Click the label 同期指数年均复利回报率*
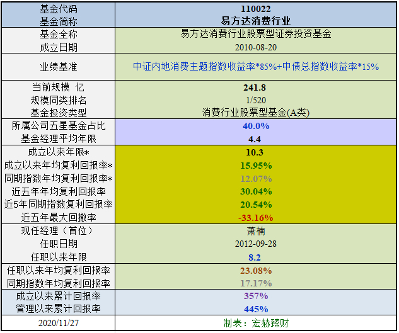Screen dimensions: 399x333 (58, 178)
